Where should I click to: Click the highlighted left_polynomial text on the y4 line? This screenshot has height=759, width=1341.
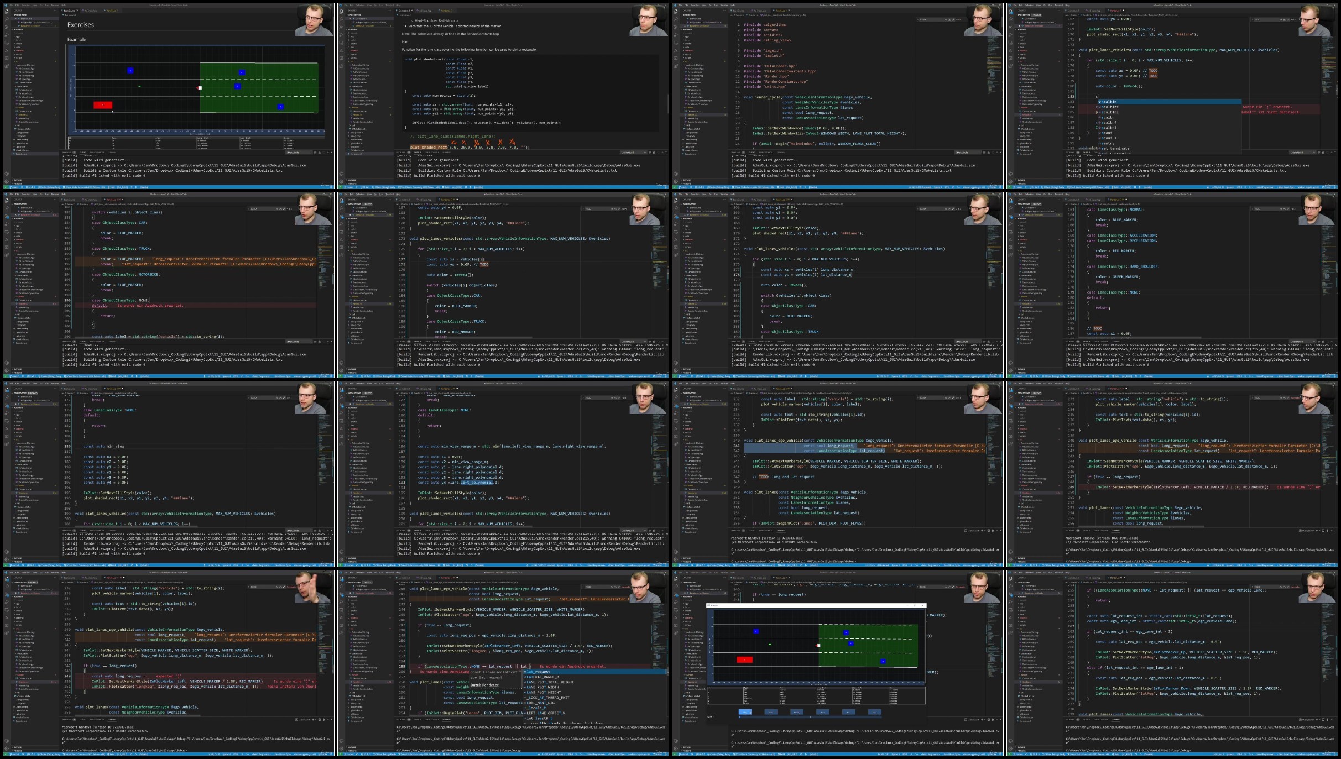[477, 483]
